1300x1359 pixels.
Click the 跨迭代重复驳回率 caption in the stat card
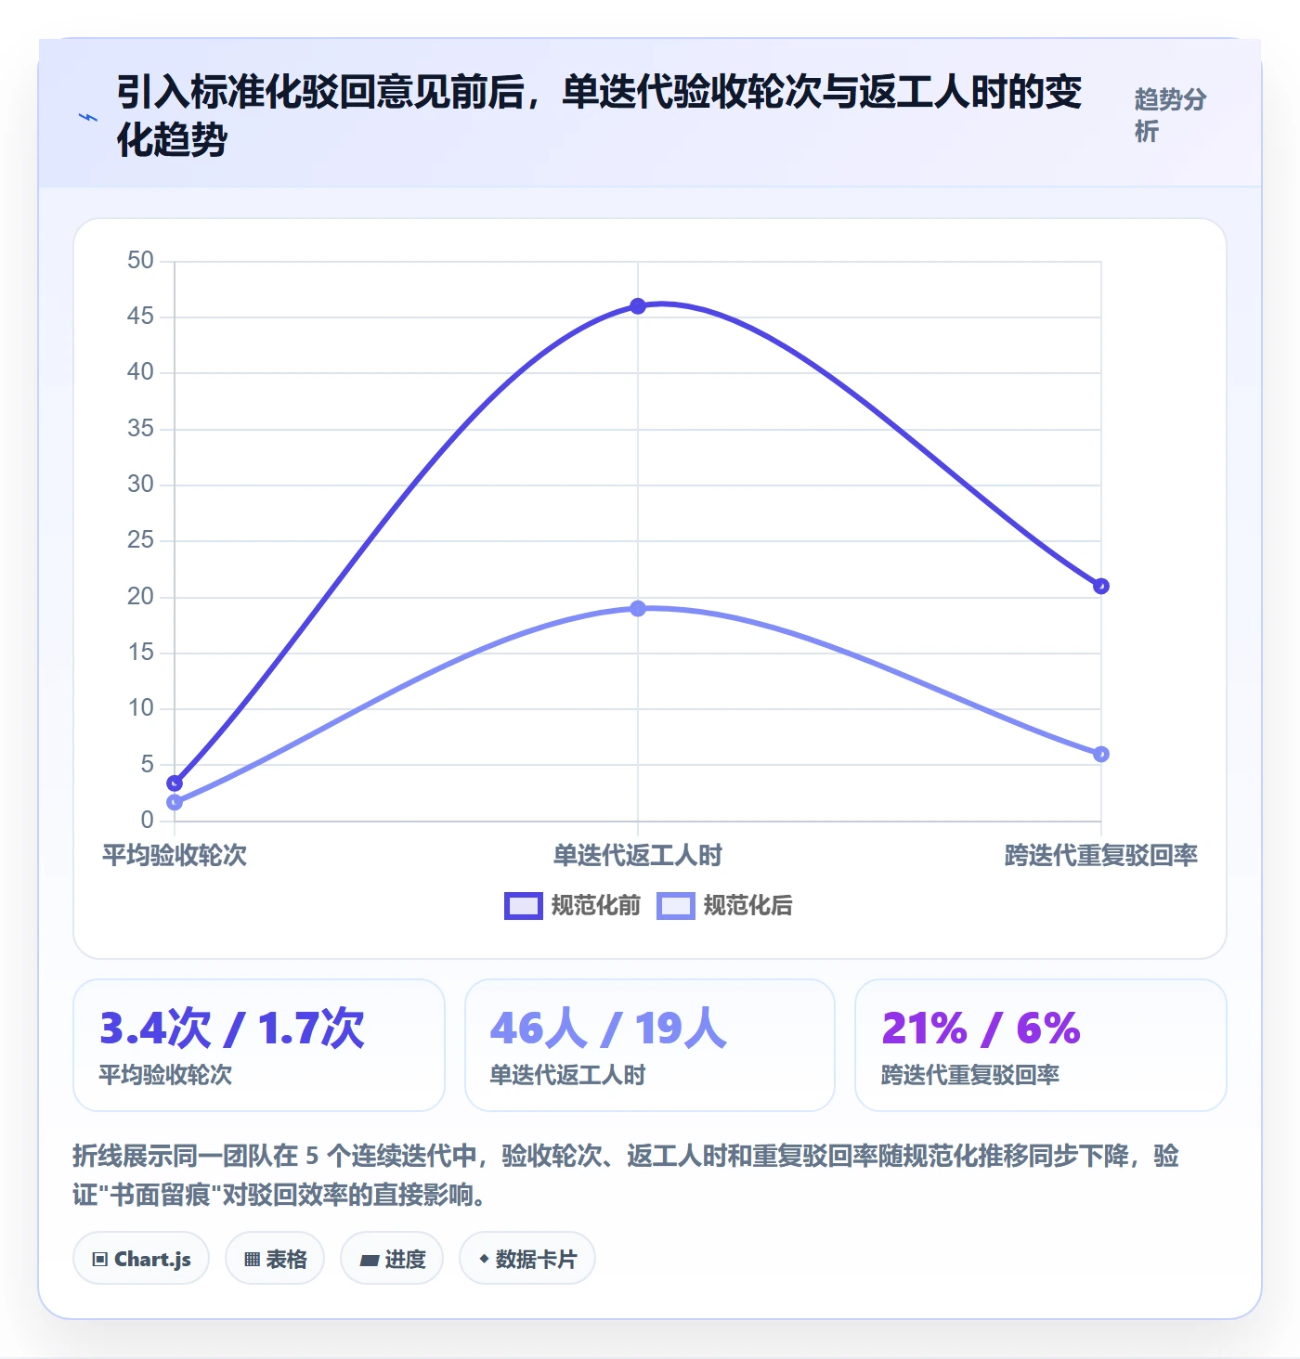click(x=970, y=1075)
